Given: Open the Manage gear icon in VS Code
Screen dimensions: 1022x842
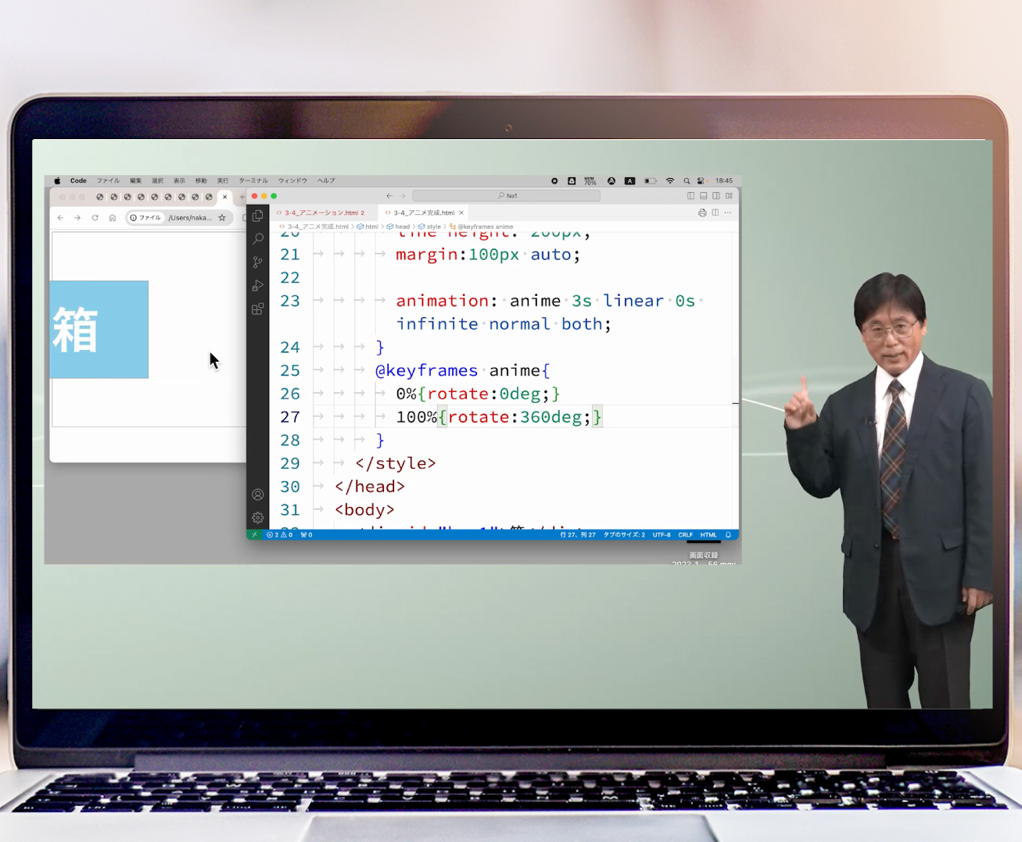Looking at the screenshot, I should coord(258,517).
